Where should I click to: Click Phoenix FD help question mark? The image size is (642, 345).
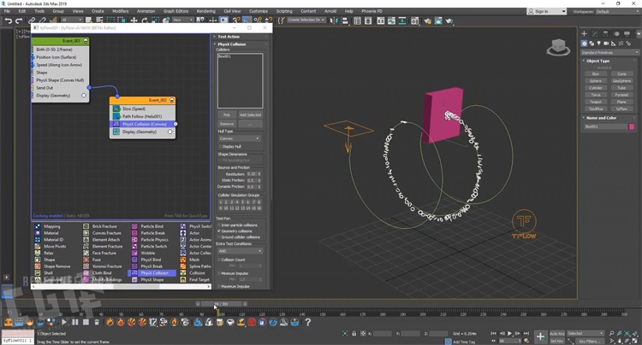click(x=307, y=322)
